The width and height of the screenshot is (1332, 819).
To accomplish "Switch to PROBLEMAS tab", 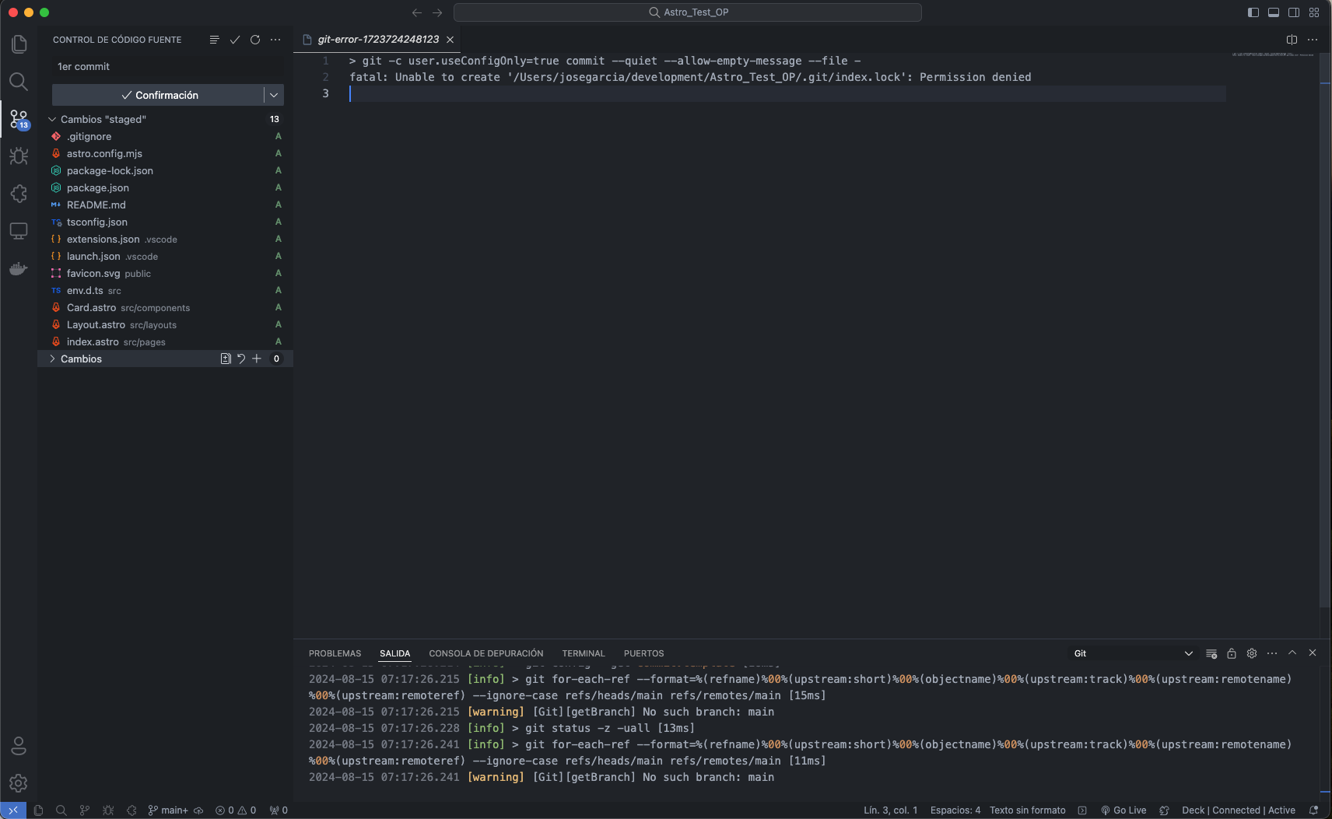I will 335,653.
